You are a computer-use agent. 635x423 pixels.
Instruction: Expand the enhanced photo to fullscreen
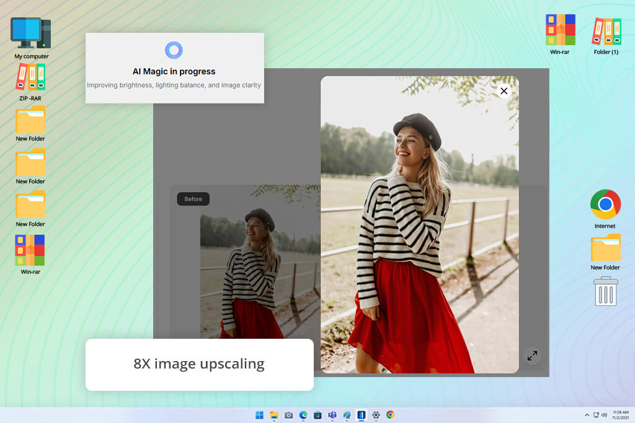point(532,355)
